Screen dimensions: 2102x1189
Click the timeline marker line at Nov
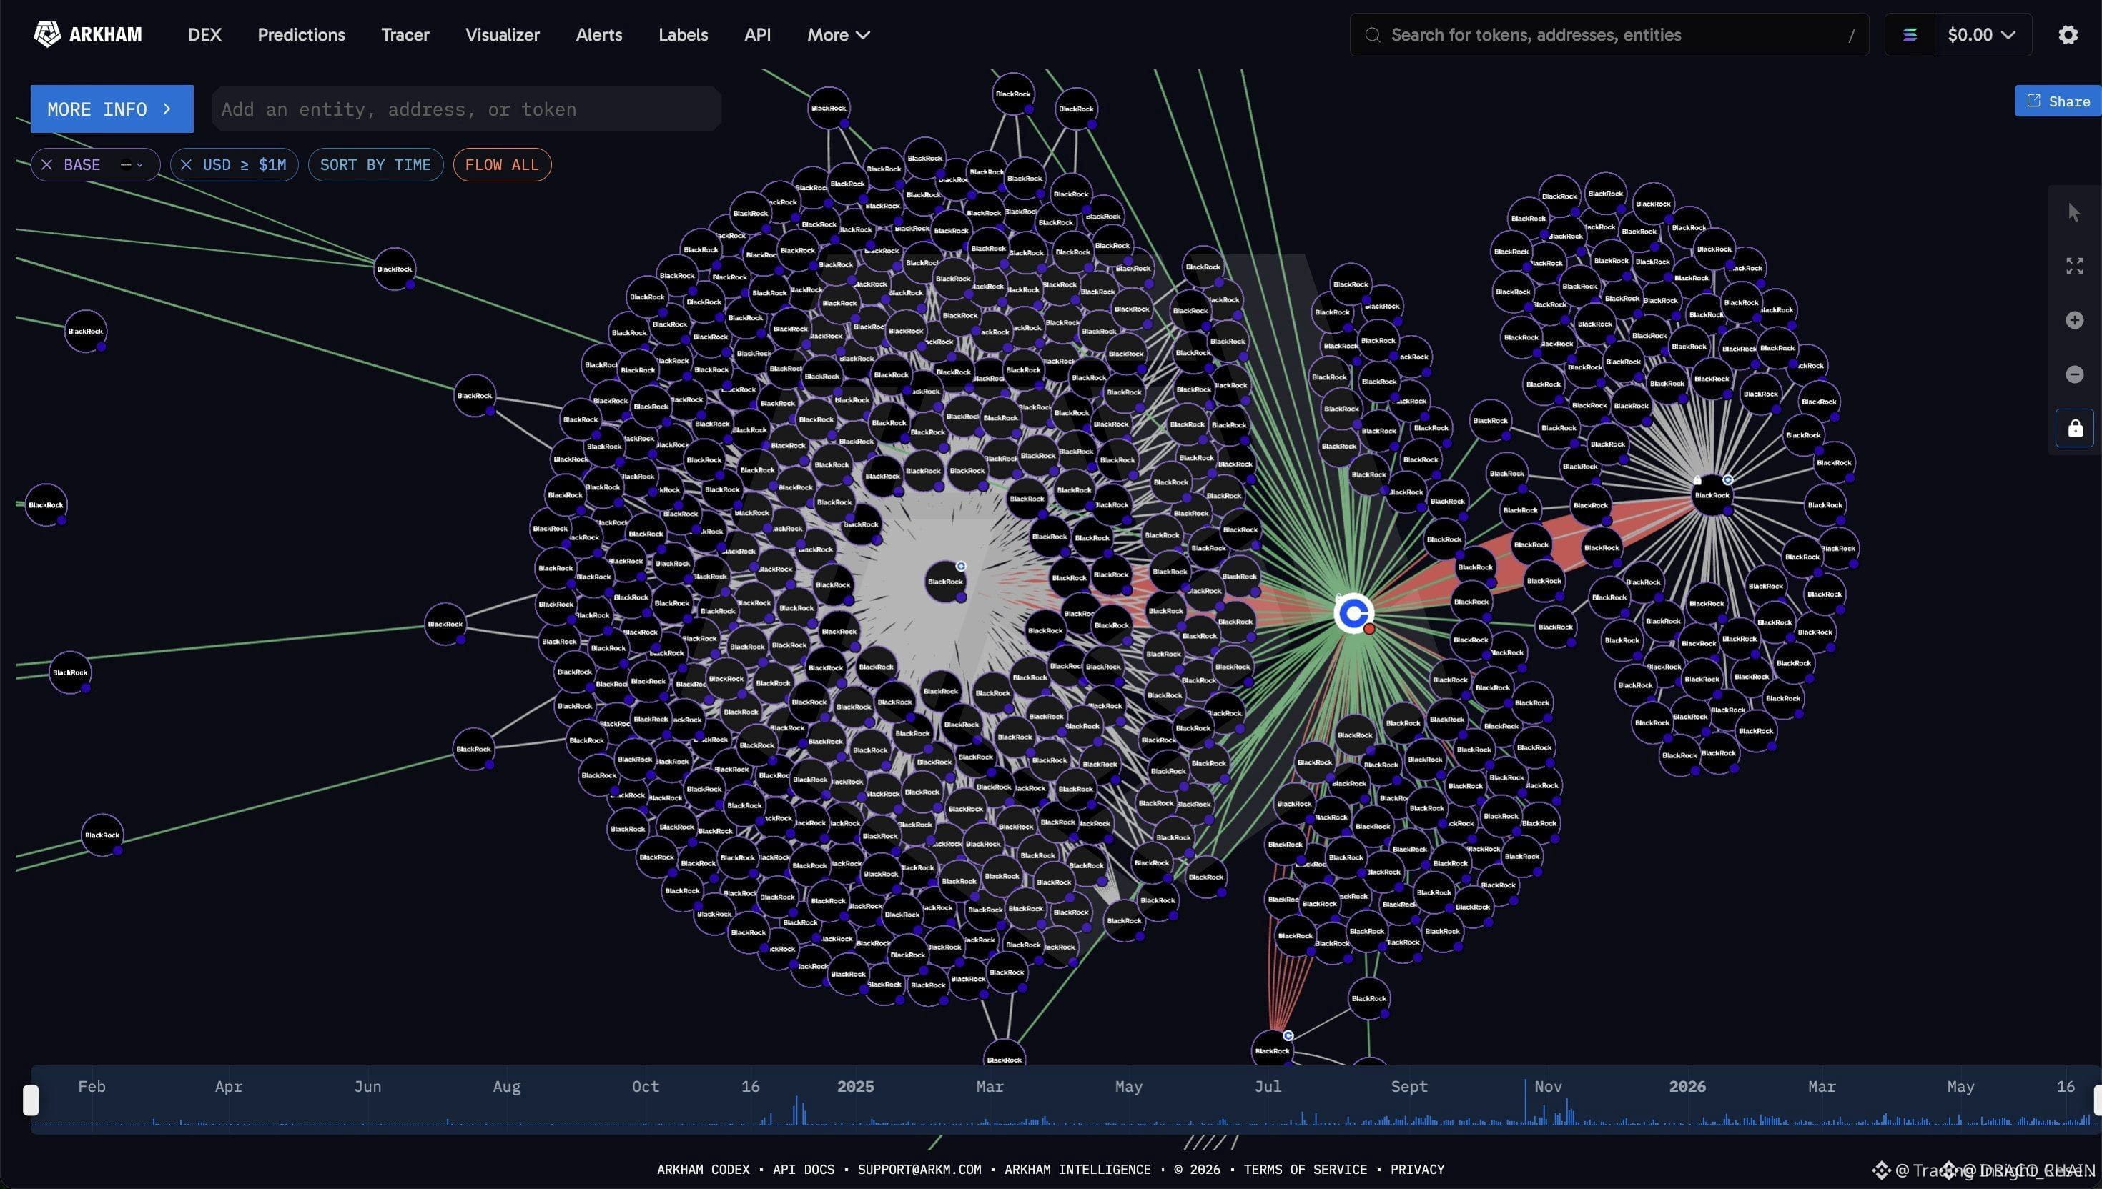click(x=1524, y=1102)
